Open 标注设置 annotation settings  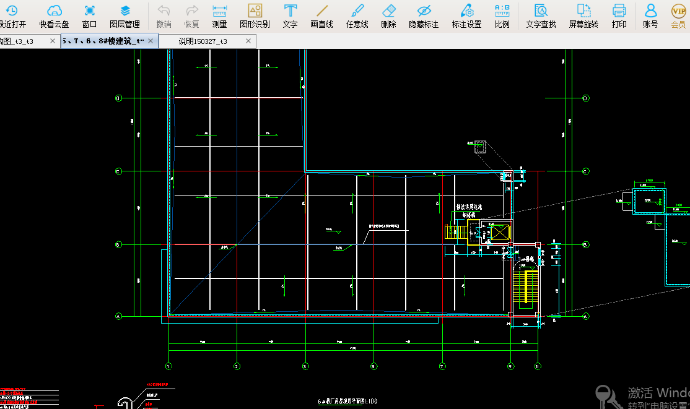tap(466, 16)
